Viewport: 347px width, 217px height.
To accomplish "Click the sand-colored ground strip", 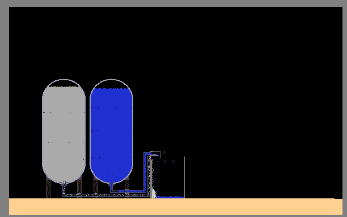I will 176,206.
